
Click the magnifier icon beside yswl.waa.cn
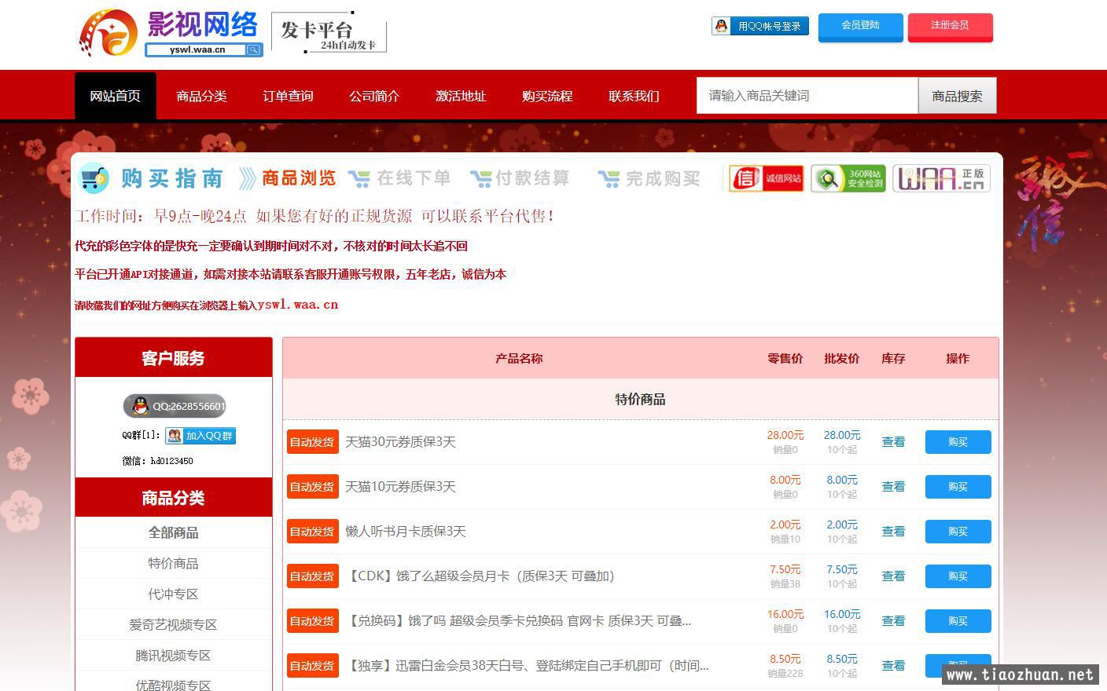tap(253, 49)
